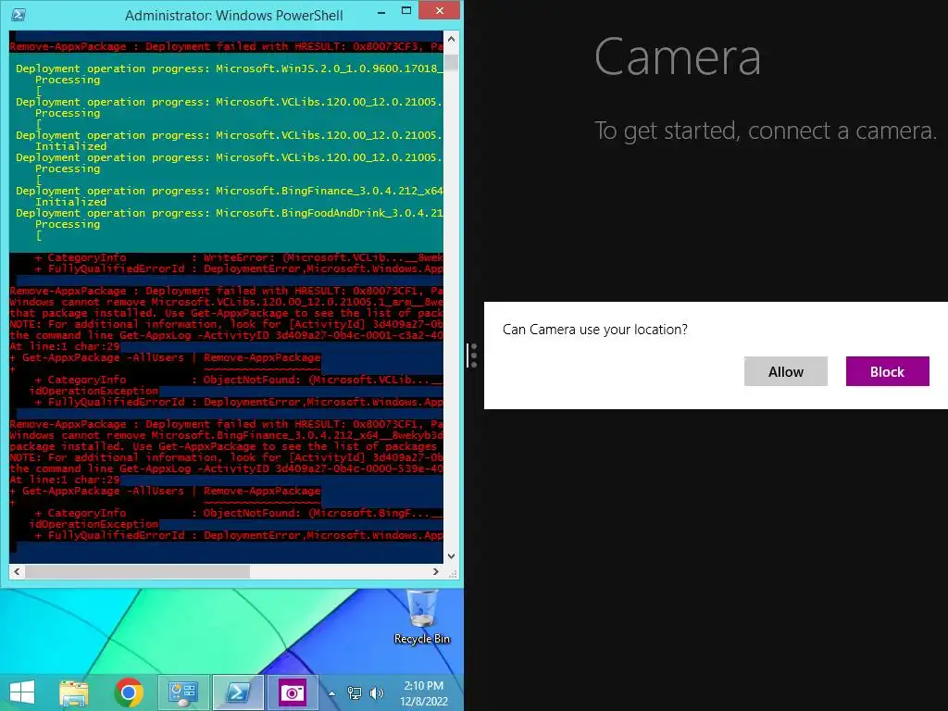Minimize the PowerShell window
Screen dimensions: 948x711
coord(381,12)
